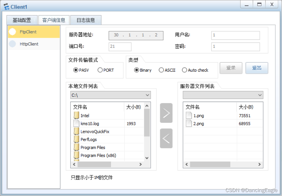
Task: Click the 2.png file icon
Action: (189, 123)
